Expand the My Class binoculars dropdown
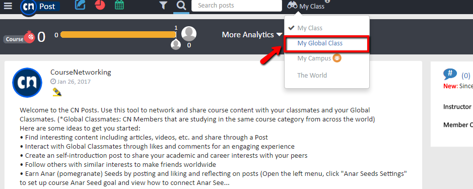 pos(306,6)
